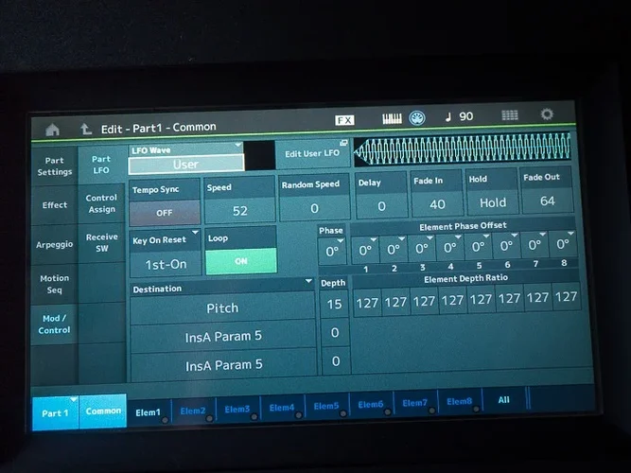
Task: Toggle Elem4 on/off indicator
Action: click(298, 415)
